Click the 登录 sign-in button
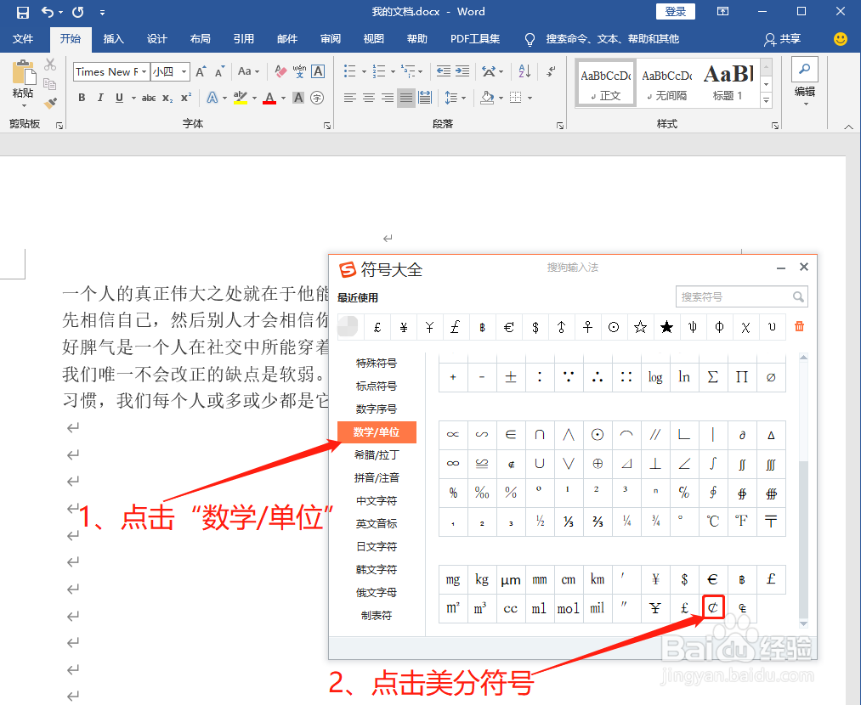Image resolution: width=861 pixels, height=705 pixels. pos(676,12)
